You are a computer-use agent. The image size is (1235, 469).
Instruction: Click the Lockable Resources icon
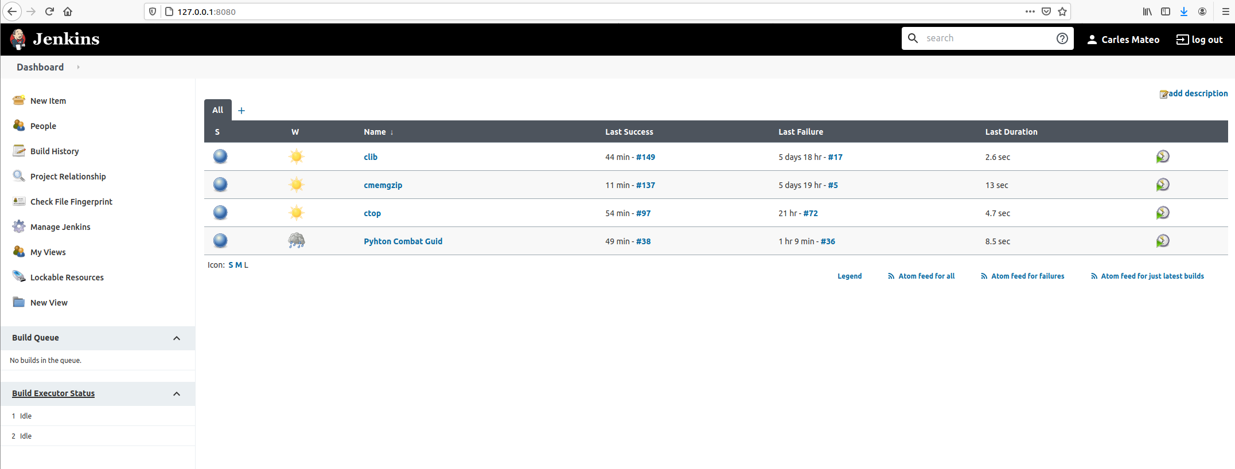19,277
